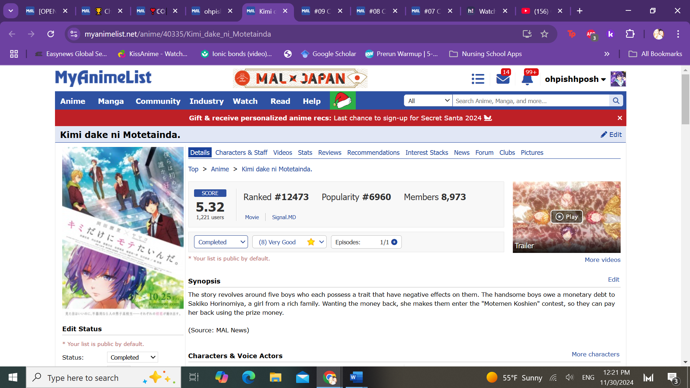The image size is (690, 388).
Task: Click the search magnifier button
Action: point(616,101)
